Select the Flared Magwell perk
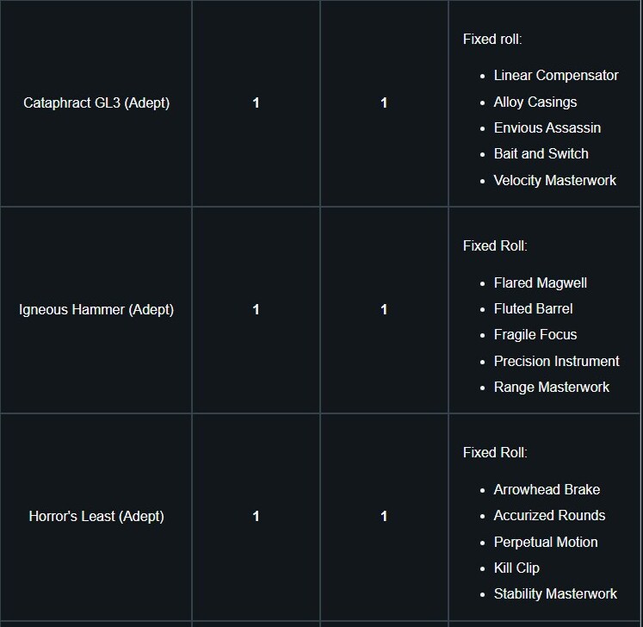Viewport: 643px width, 627px height. click(x=541, y=282)
